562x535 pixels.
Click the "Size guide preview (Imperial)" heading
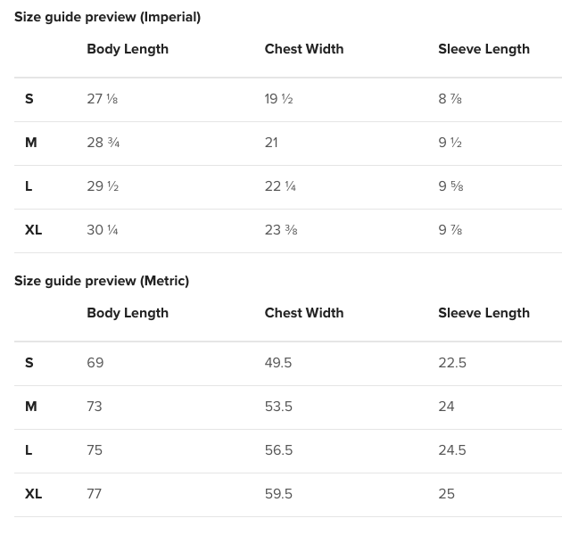tap(107, 17)
